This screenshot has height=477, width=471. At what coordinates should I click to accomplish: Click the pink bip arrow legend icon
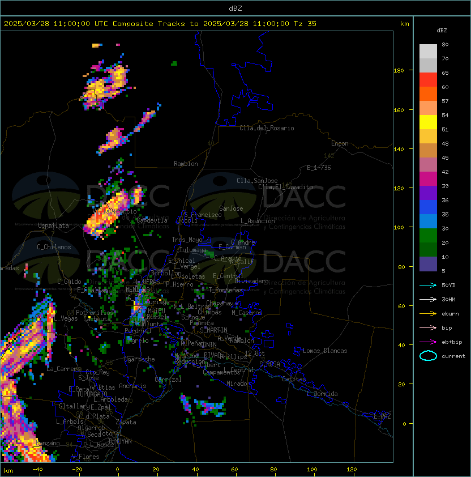tap(428, 327)
